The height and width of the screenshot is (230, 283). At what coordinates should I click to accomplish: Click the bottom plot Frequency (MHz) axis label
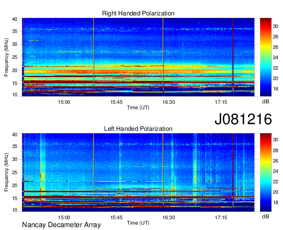[6, 172]
